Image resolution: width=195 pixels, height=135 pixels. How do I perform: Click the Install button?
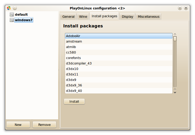pyautogui.click(x=74, y=102)
